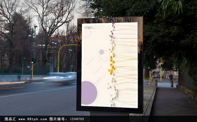
Task: Select the small filled purple circle
Action: coord(102,52)
